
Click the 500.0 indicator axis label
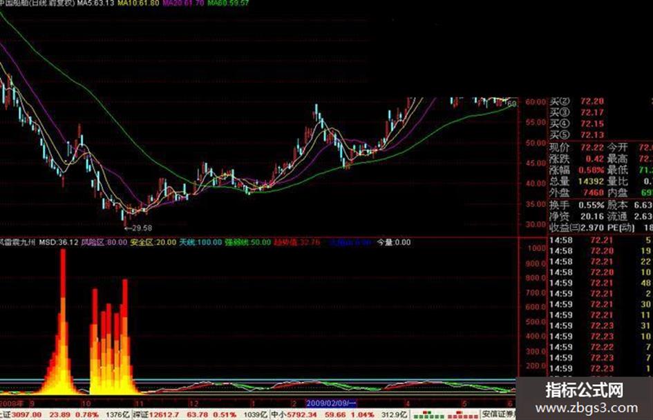536,321
